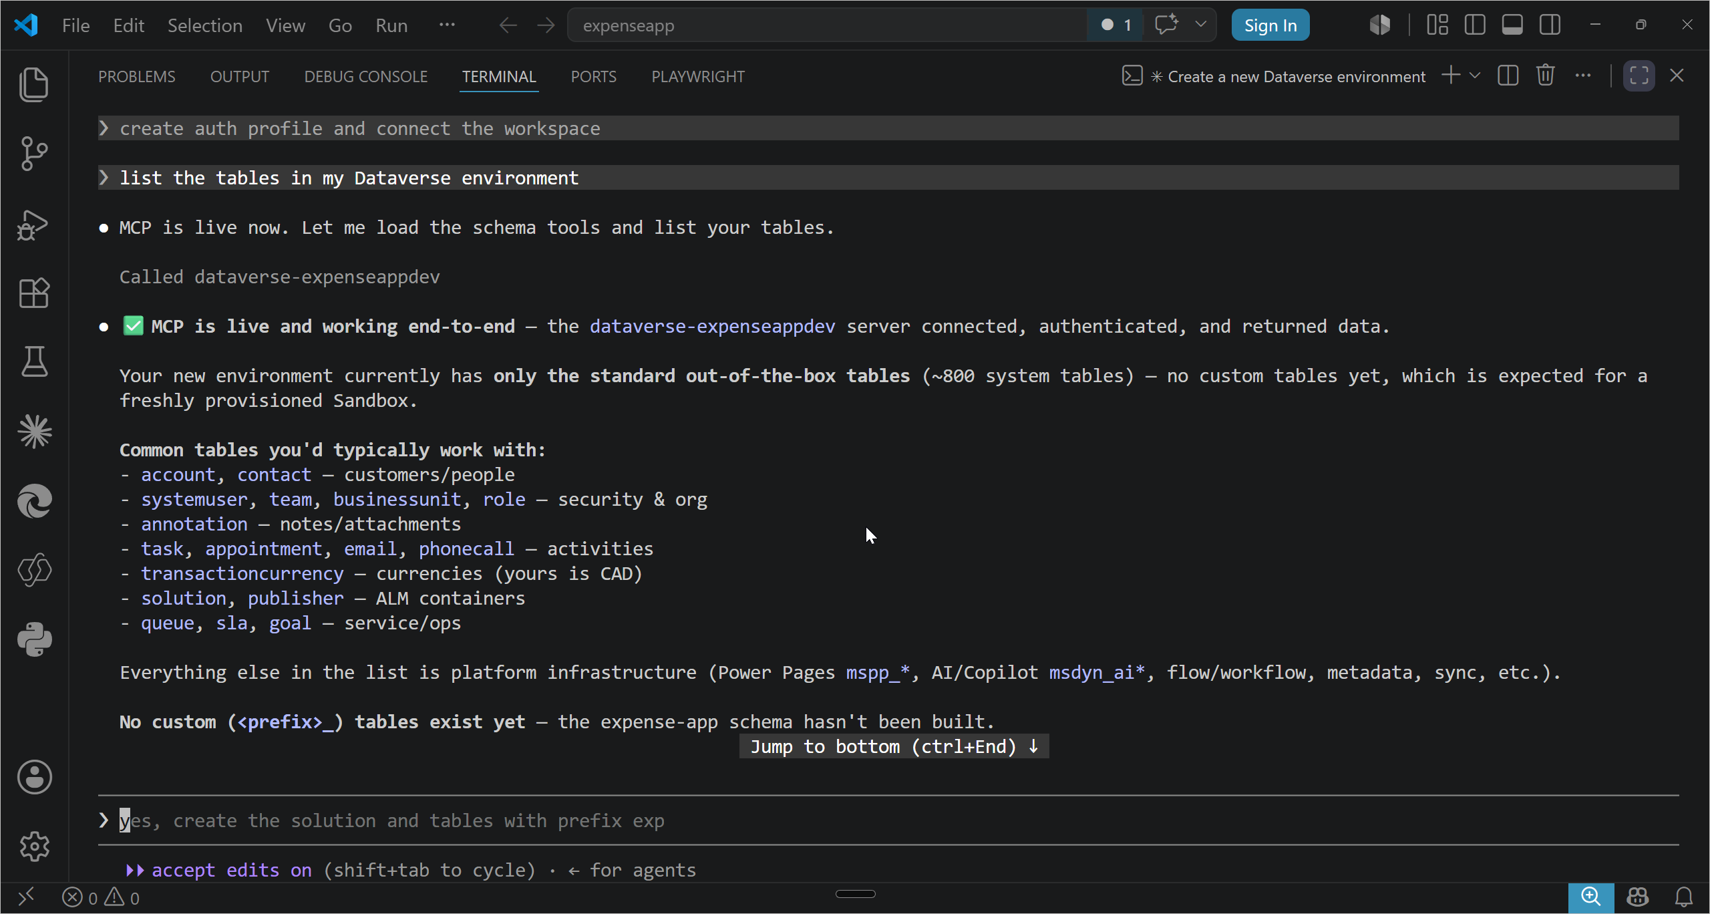Image resolution: width=1710 pixels, height=914 pixels.
Task: Open the Accounts icon in activity bar
Action: tap(34, 777)
